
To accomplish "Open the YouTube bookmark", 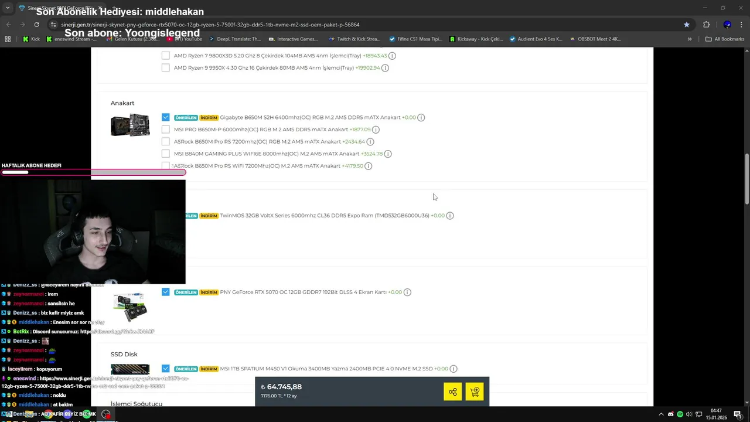I will 185,39.
